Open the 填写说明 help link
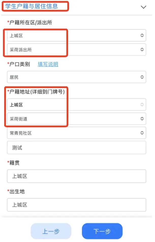This screenshot has height=242, width=155. click(48, 64)
